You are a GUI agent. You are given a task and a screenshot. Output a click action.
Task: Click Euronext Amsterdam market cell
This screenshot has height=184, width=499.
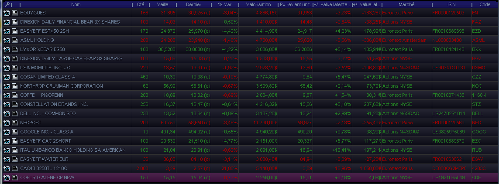click(404, 41)
